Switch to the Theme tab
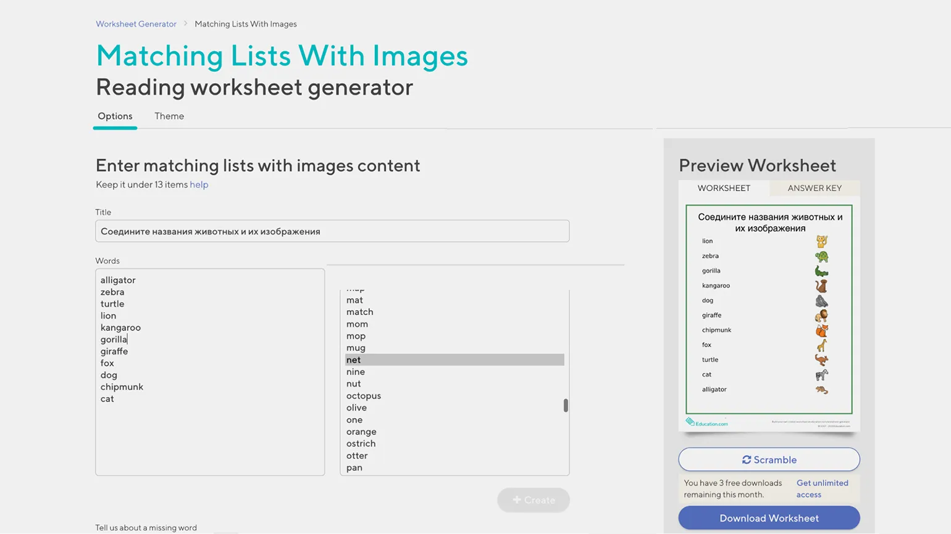The height and width of the screenshot is (534, 951). pos(169,116)
